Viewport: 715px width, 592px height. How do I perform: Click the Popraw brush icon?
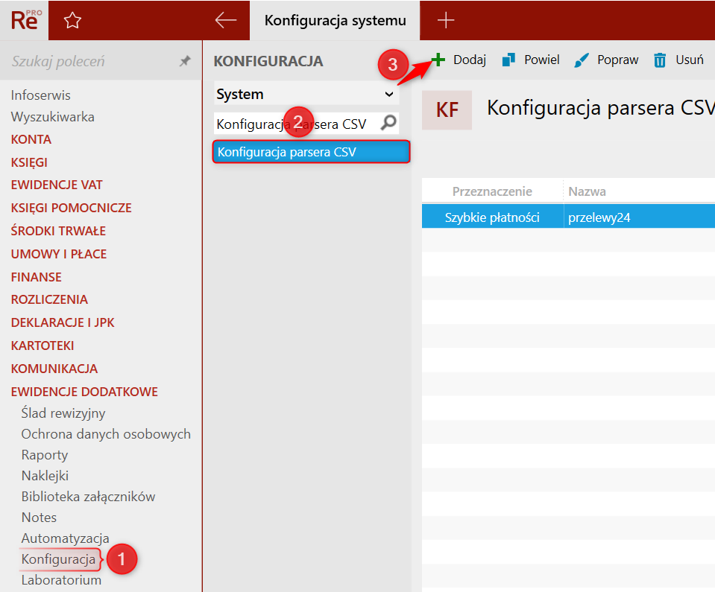pos(582,60)
